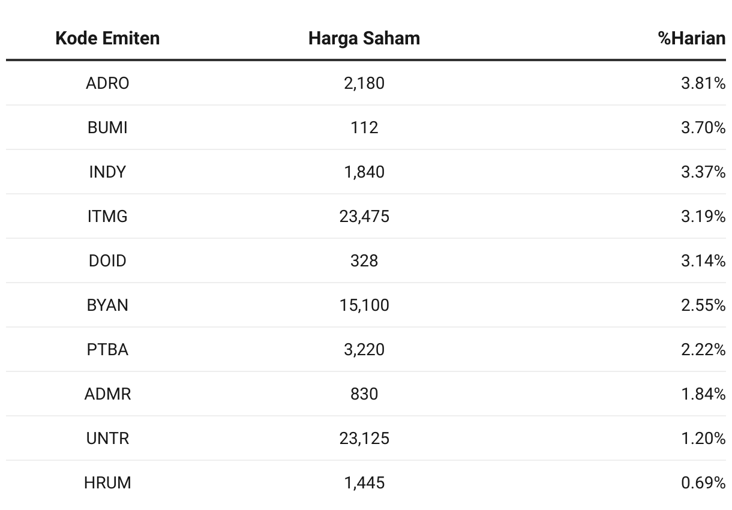732x510 pixels.
Task: Select ADRO's daily change 3.81%
Action: coord(703,83)
